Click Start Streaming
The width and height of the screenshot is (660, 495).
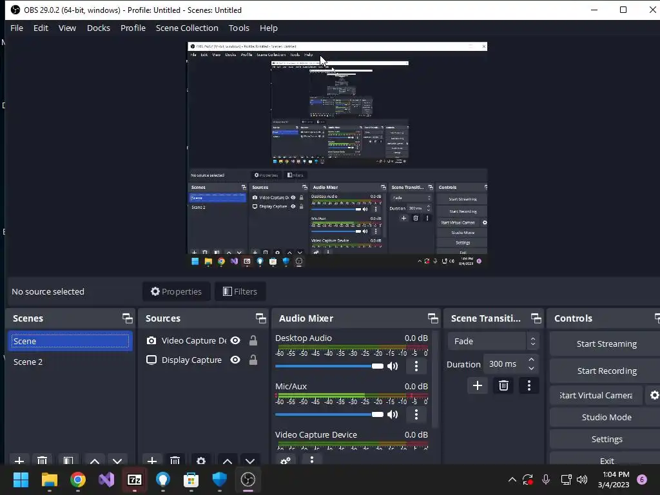click(x=606, y=344)
